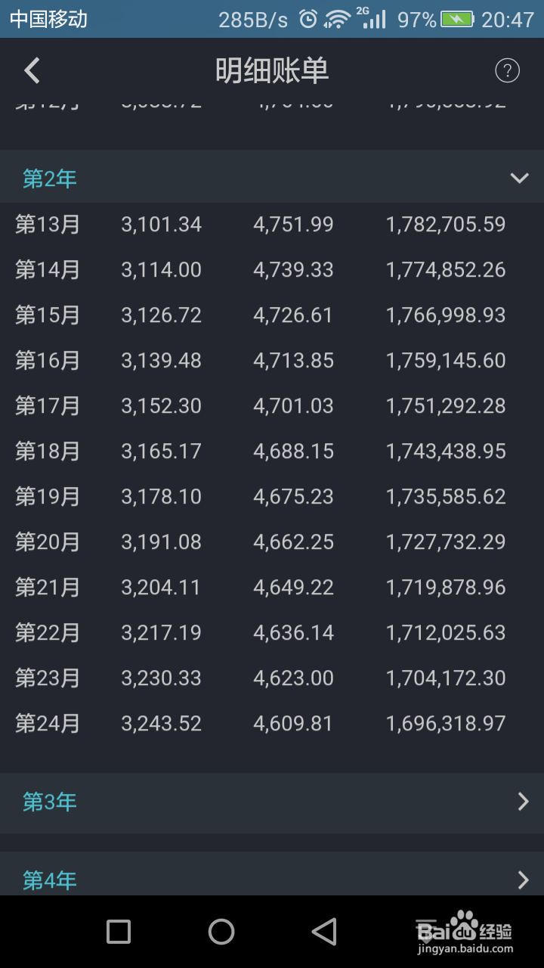Select the 第3年 header label
This screenshot has height=968, width=544.
click(x=50, y=802)
